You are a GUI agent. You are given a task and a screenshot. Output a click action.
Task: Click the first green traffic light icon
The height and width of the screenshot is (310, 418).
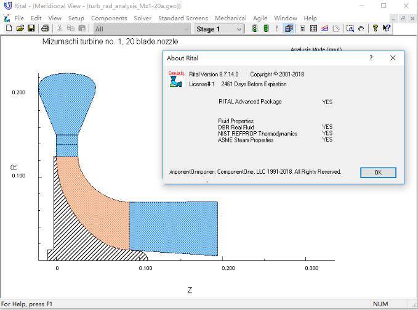[255, 28]
